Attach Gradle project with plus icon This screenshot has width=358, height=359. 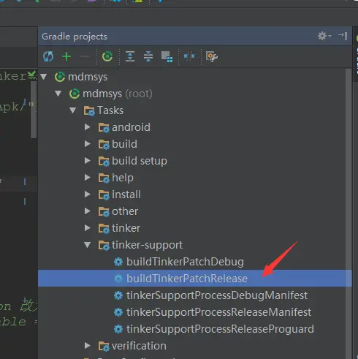tap(66, 56)
